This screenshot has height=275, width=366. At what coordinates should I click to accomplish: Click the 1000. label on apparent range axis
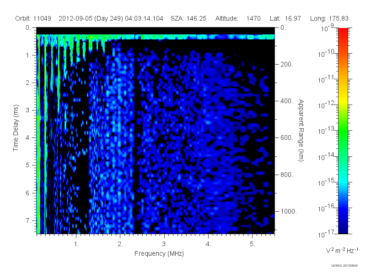tap(289, 211)
